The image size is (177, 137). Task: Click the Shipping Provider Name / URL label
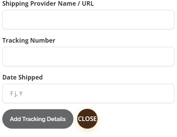pyautogui.click(x=48, y=3)
